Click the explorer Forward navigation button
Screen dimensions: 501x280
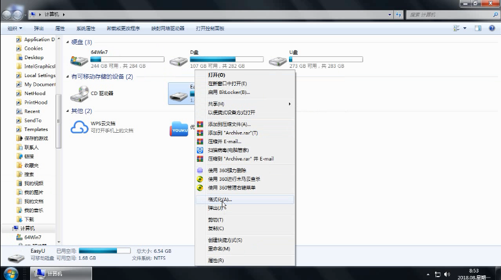pos(17,14)
